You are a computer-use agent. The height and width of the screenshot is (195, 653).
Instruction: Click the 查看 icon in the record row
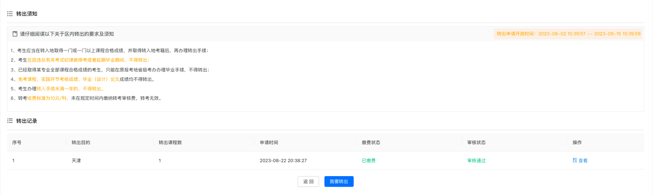(575, 161)
